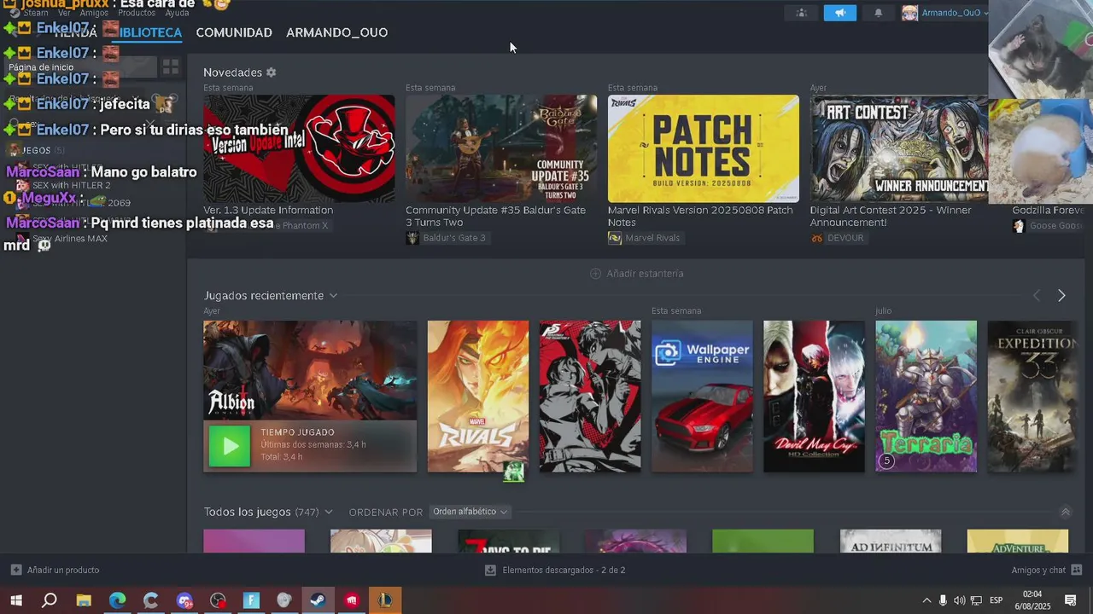Open the Marvel Rivals Patch Notes image

tap(704, 148)
